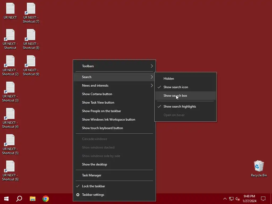The width and height of the screenshot is (272, 204).
Task: Select UR NEXT! - Shortcut (5) icon
Action: coord(10,144)
